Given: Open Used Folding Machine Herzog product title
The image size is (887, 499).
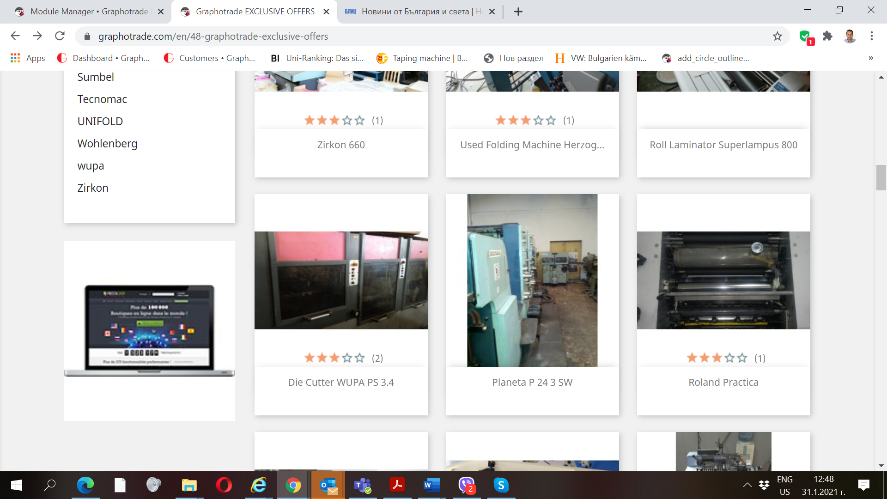Looking at the screenshot, I should (532, 145).
